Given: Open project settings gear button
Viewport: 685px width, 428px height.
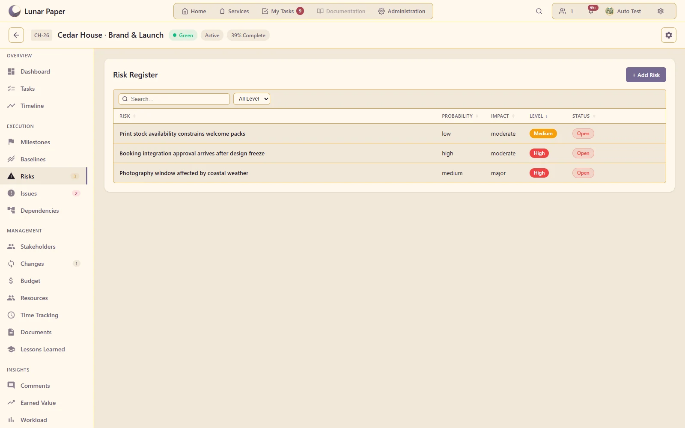Looking at the screenshot, I should [669, 35].
